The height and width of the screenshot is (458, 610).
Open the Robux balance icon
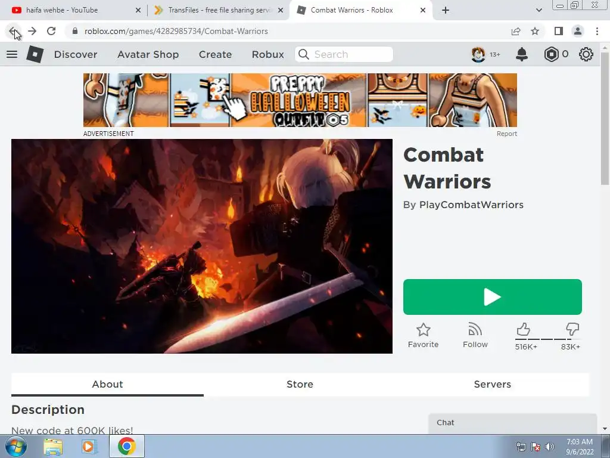551,54
